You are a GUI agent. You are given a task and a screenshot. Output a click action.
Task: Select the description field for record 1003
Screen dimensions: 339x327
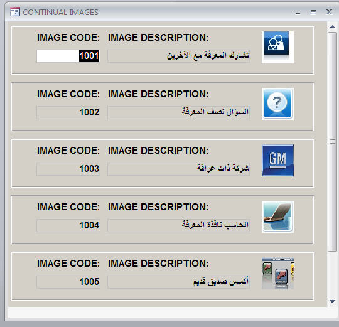click(179, 169)
